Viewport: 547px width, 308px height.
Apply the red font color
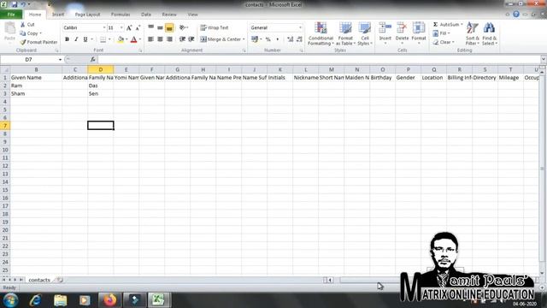(x=133, y=39)
